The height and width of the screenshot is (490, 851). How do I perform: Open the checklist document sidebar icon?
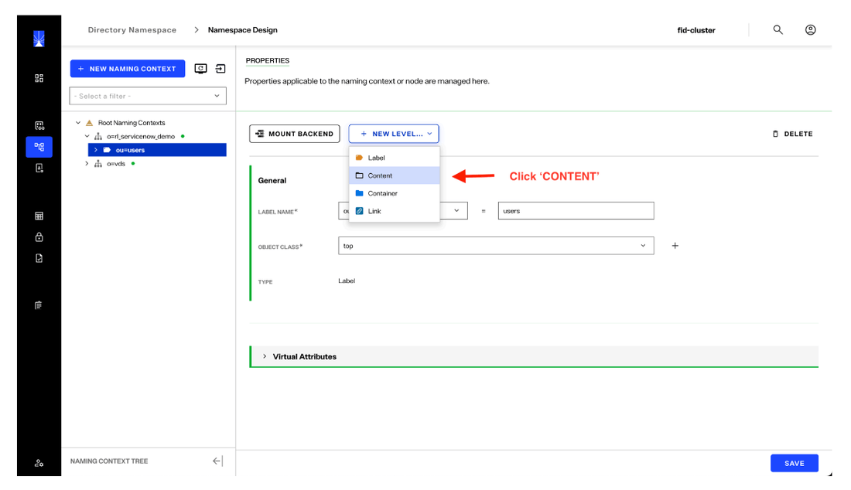tap(39, 258)
